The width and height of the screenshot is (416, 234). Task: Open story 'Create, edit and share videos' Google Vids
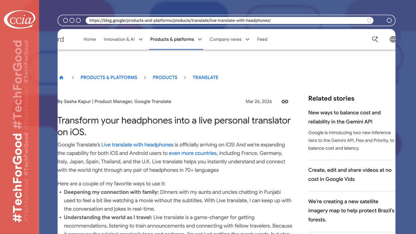pyautogui.click(x=350, y=175)
